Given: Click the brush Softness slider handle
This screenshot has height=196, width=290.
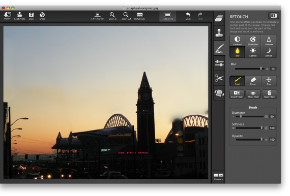Looking at the screenshot, I should coord(262,128).
